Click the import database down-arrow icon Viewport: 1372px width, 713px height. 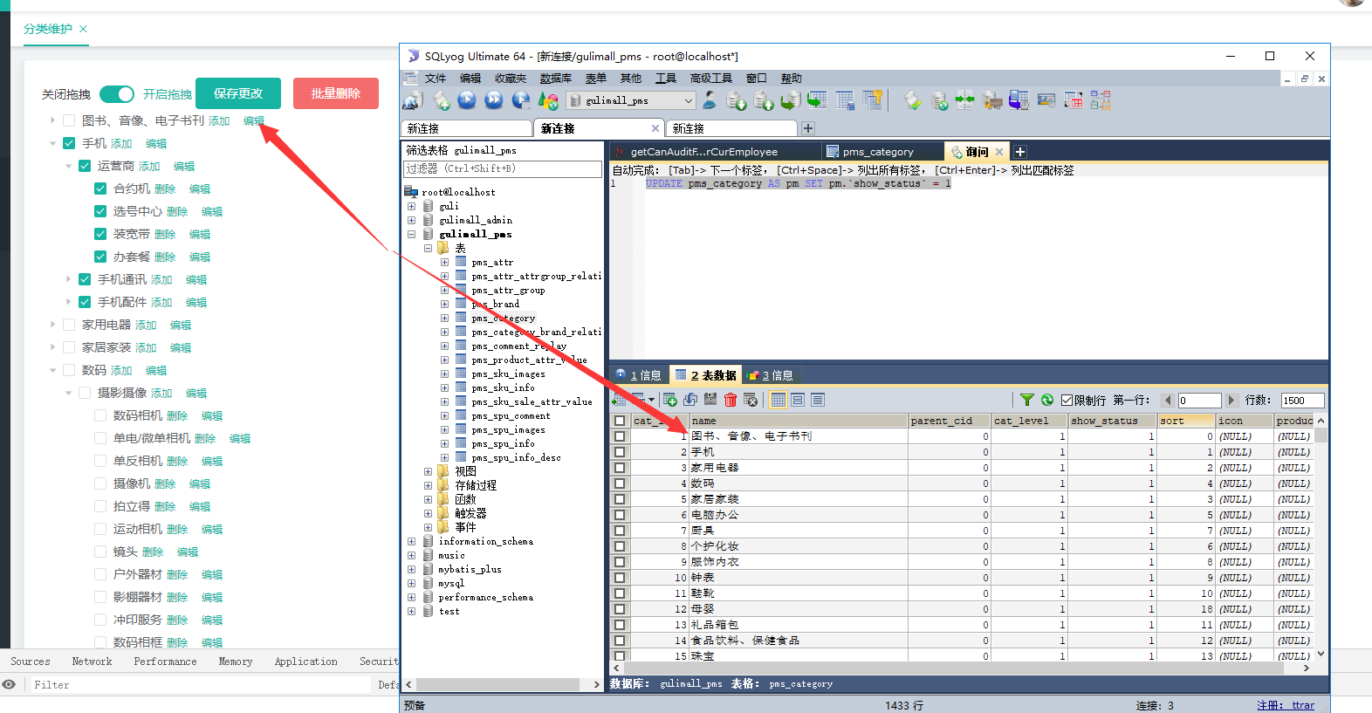(737, 101)
